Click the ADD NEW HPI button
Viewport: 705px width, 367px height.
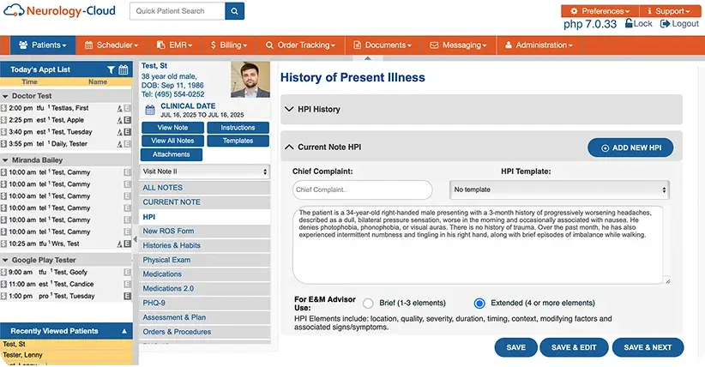click(630, 148)
